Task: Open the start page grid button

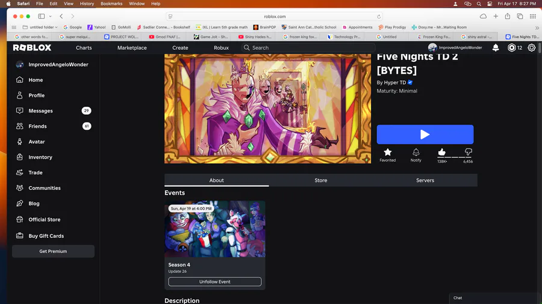Action: 533,16
